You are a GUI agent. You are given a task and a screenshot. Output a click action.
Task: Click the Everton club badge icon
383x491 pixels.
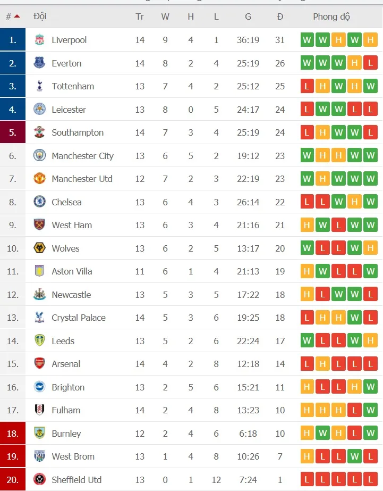39,63
